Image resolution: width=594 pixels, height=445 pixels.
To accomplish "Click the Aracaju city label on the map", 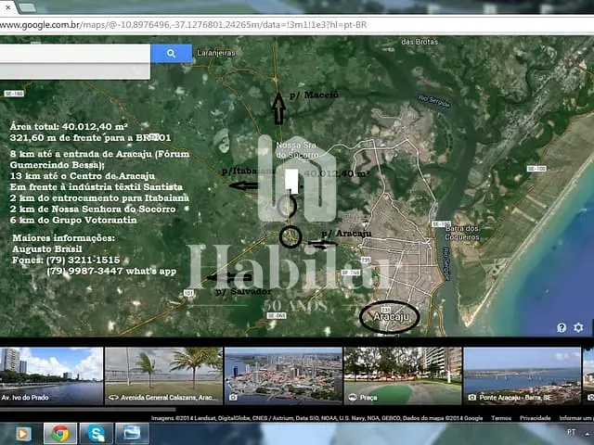I will (x=392, y=316).
